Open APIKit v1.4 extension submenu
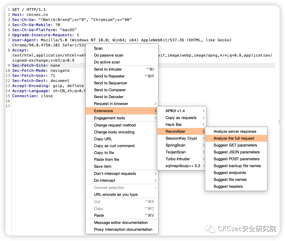The image size is (285, 241). pyautogui.click(x=175, y=111)
